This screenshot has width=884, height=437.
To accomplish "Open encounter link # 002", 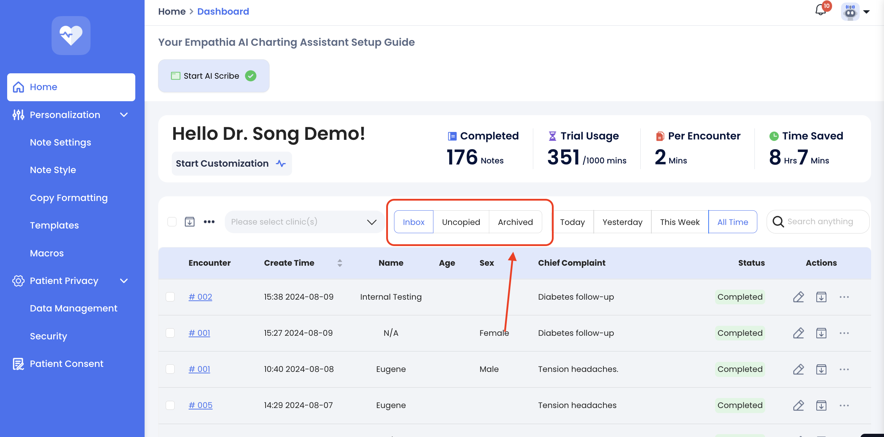I will 200,297.
